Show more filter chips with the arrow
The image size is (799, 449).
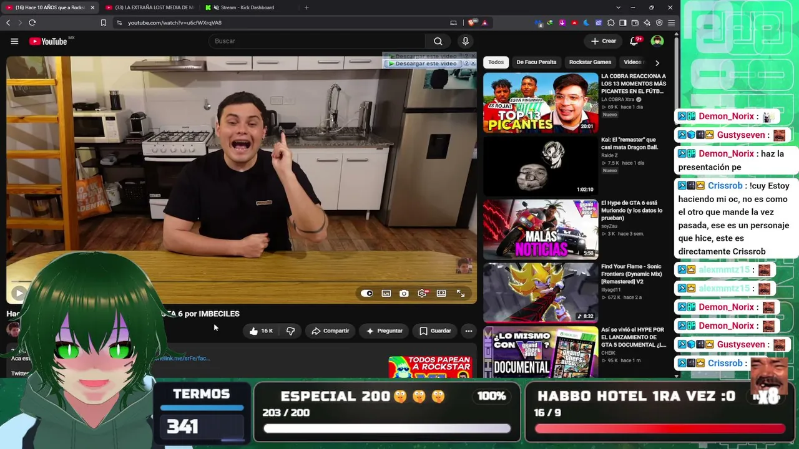tap(657, 62)
